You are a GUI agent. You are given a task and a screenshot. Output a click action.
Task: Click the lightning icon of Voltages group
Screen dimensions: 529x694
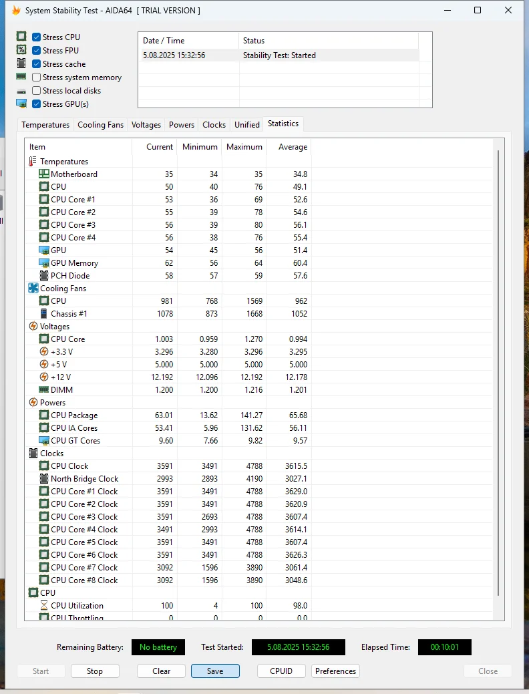tap(33, 326)
